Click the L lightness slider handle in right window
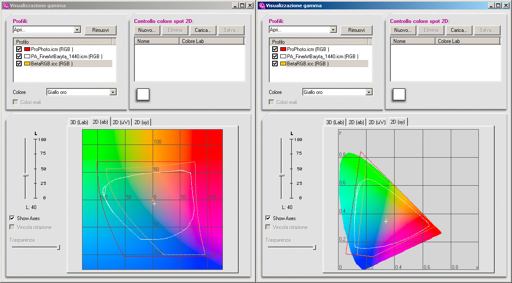The height and width of the screenshot is (283, 512). pos(282,175)
